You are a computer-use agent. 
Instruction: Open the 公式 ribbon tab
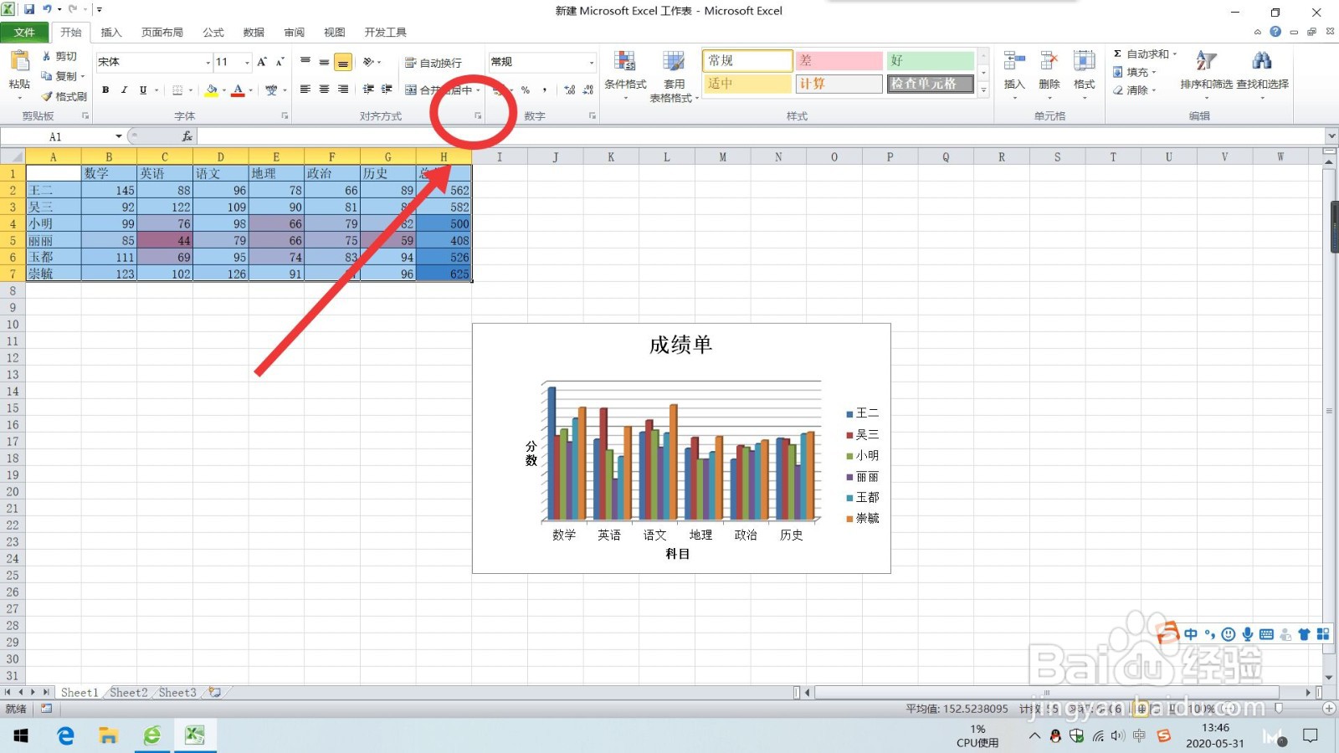pyautogui.click(x=213, y=33)
